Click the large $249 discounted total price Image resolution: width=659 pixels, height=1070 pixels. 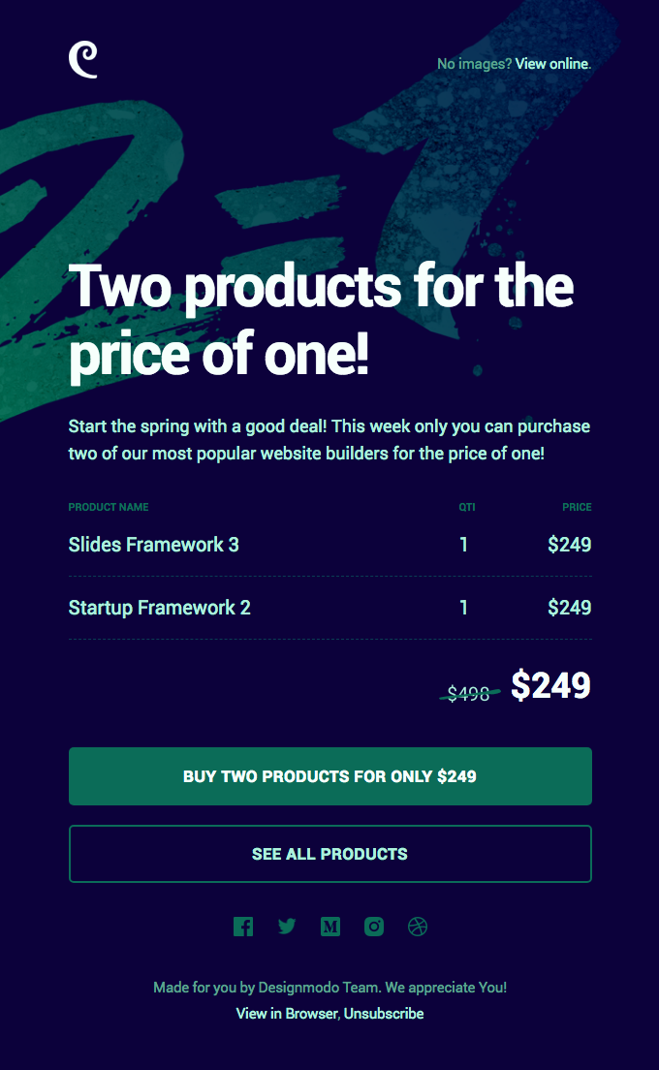point(550,684)
